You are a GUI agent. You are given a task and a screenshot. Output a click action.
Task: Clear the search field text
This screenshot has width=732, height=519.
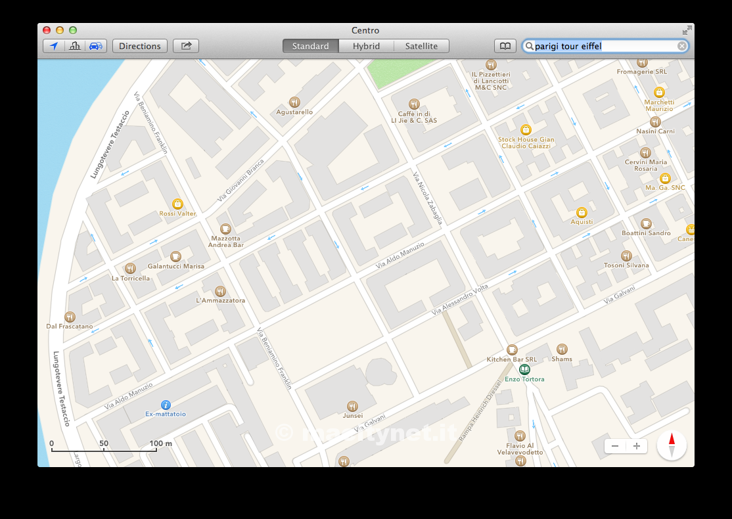point(682,46)
